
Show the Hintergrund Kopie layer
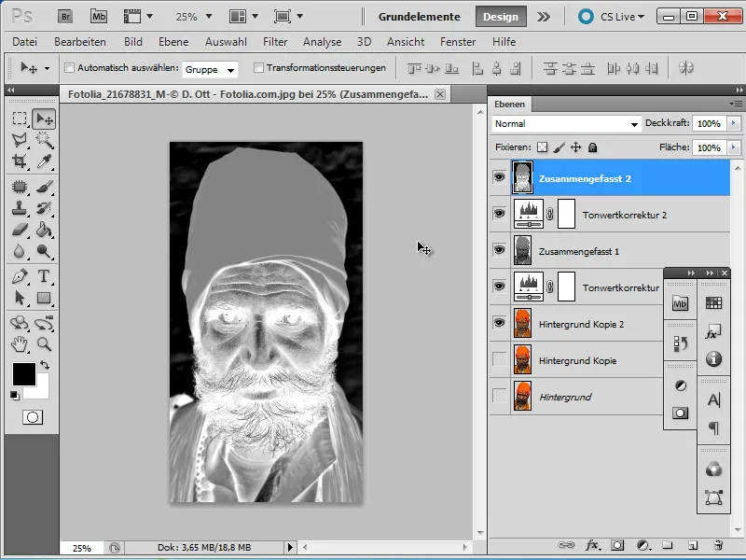tap(499, 359)
